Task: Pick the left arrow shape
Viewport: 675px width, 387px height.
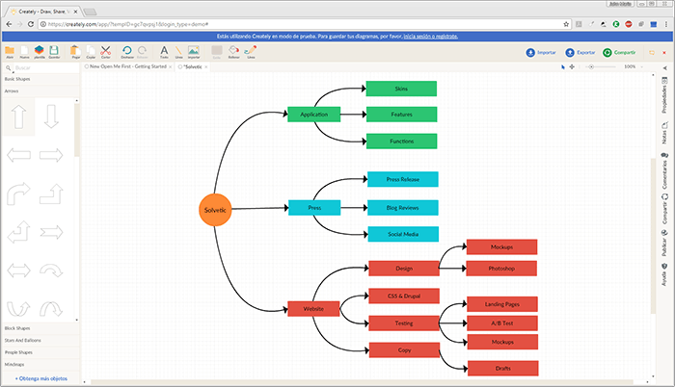Action: 19,155
